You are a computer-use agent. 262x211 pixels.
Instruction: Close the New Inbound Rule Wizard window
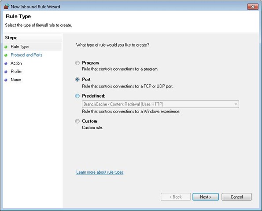253,7
